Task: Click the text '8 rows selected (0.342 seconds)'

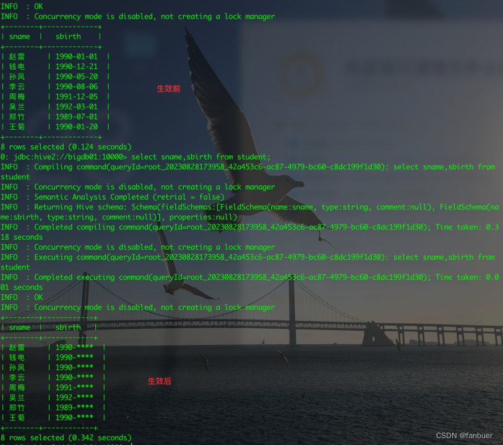Action: 66,438
